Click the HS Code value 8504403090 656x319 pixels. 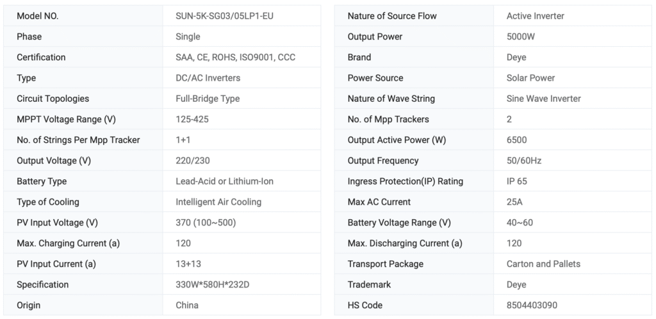pyautogui.click(x=532, y=305)
